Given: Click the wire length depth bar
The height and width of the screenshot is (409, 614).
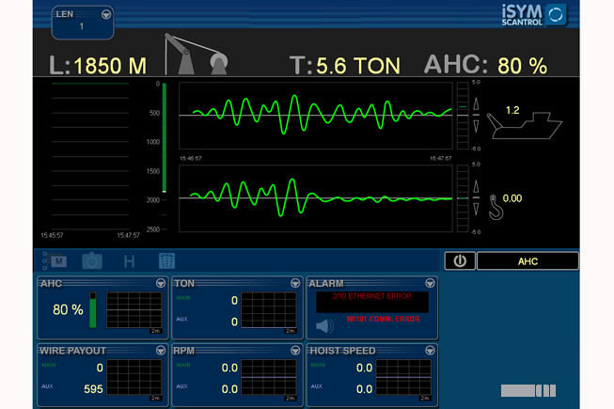Looking at the screenshot, I should coord(165,138).
